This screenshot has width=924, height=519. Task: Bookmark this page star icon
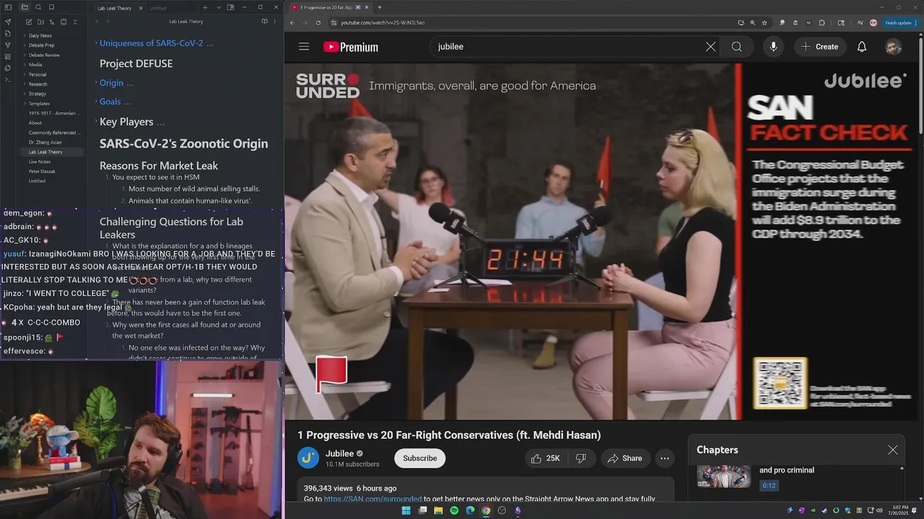click(x=764, y=22)
